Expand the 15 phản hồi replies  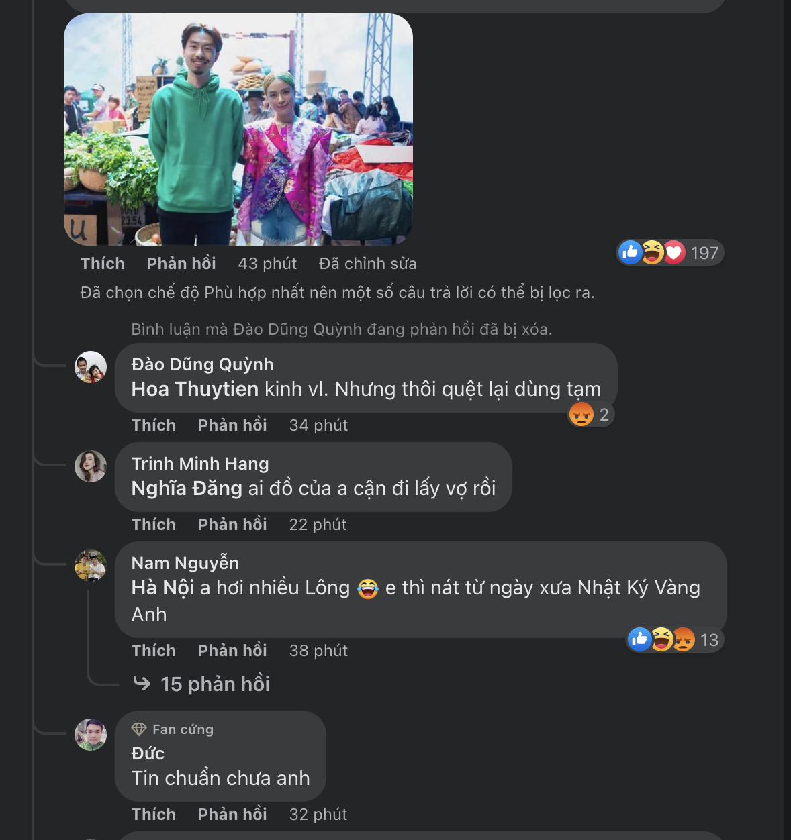215,684
